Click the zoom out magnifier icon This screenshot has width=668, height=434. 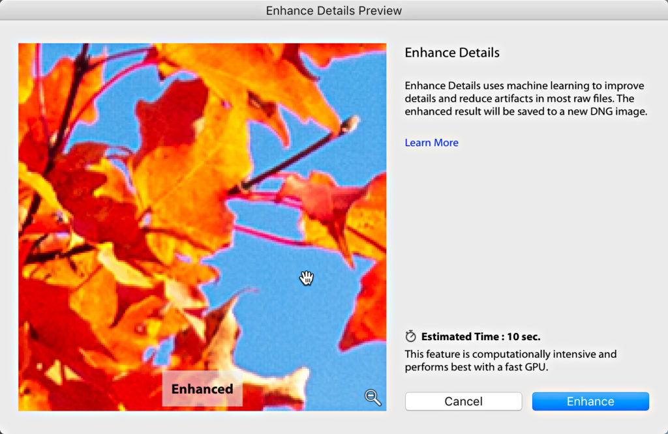[x=372, y=398]
